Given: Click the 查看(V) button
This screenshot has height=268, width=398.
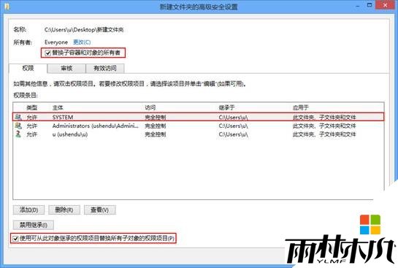Looking at the screenshot, I should tap(100, 210).
